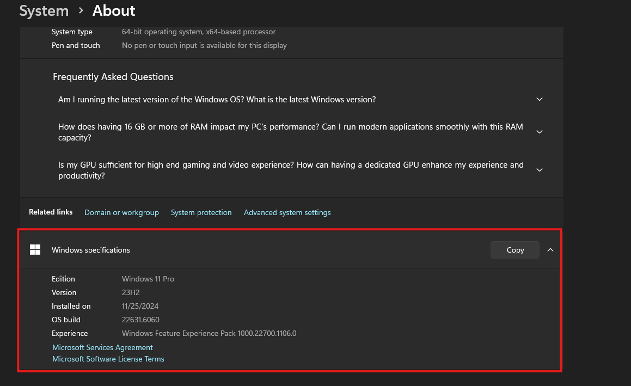Open the System protection link
The height and width of the screenshot is (386, 631).
pyautogui.click(x=201, y=212)
